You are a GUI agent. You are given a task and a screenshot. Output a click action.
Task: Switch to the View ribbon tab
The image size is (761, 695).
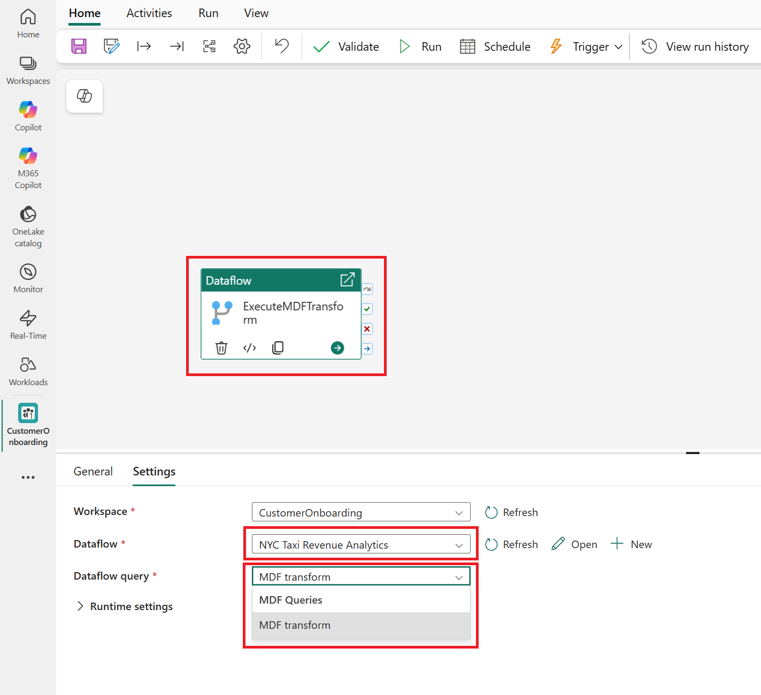coord(256,13)
